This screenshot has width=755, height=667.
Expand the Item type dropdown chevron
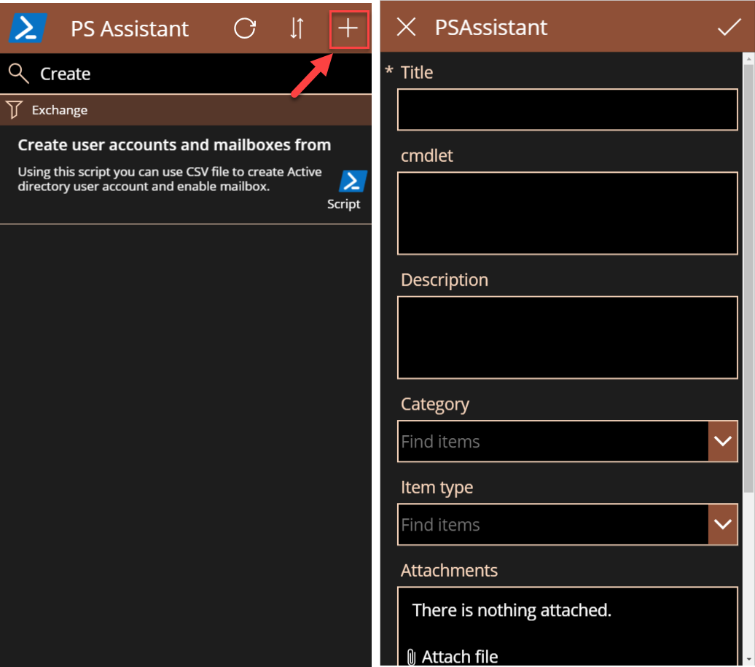pyautogui.click(x=723, y=524)
